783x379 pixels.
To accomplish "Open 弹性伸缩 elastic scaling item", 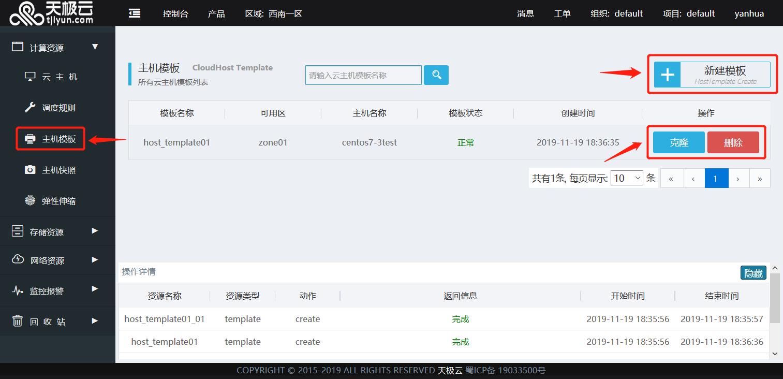I will coord(52,201).
